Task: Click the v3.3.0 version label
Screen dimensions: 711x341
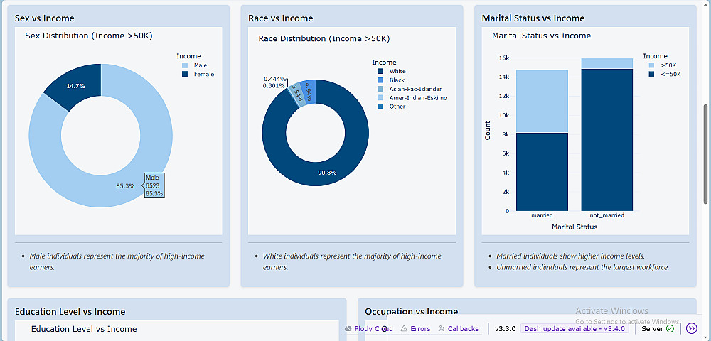Action: coord(505,329)
